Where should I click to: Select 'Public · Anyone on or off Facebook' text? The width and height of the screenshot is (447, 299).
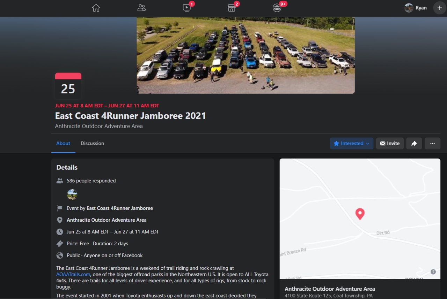tap(105, 255)
